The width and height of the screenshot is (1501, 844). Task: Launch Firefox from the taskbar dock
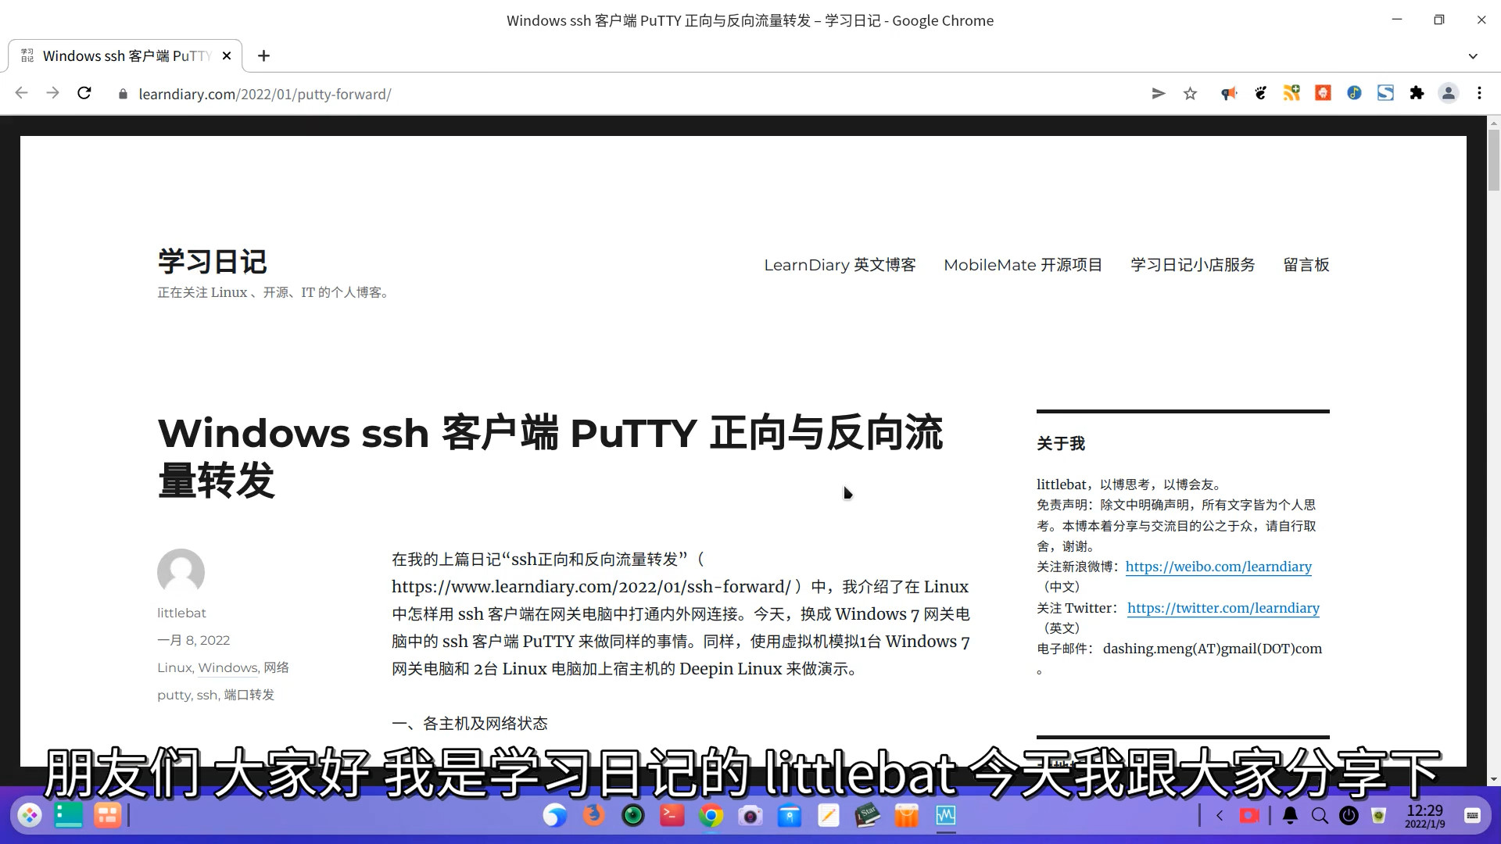point(594,816)
